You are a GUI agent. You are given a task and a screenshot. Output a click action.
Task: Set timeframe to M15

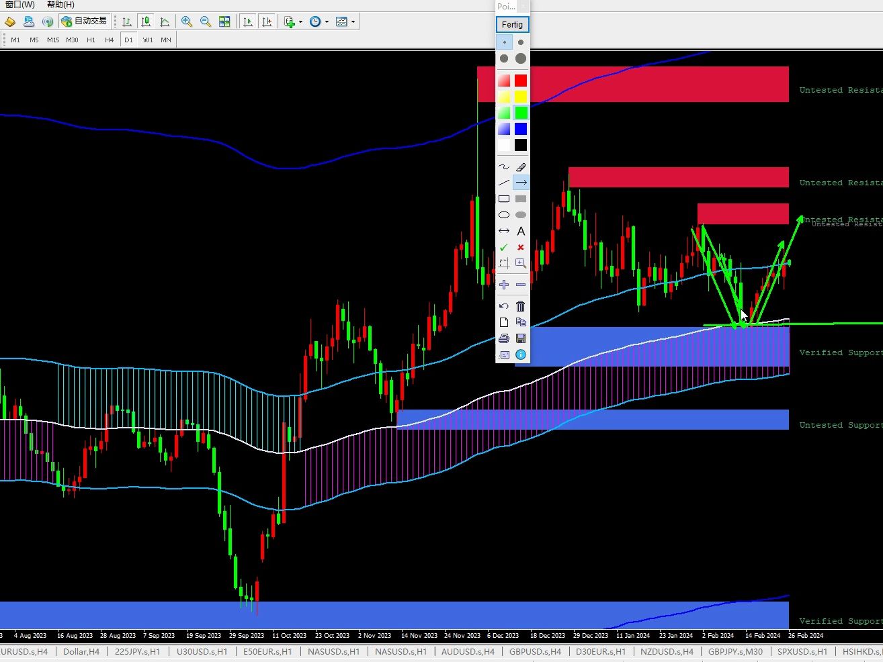[53, 40]
